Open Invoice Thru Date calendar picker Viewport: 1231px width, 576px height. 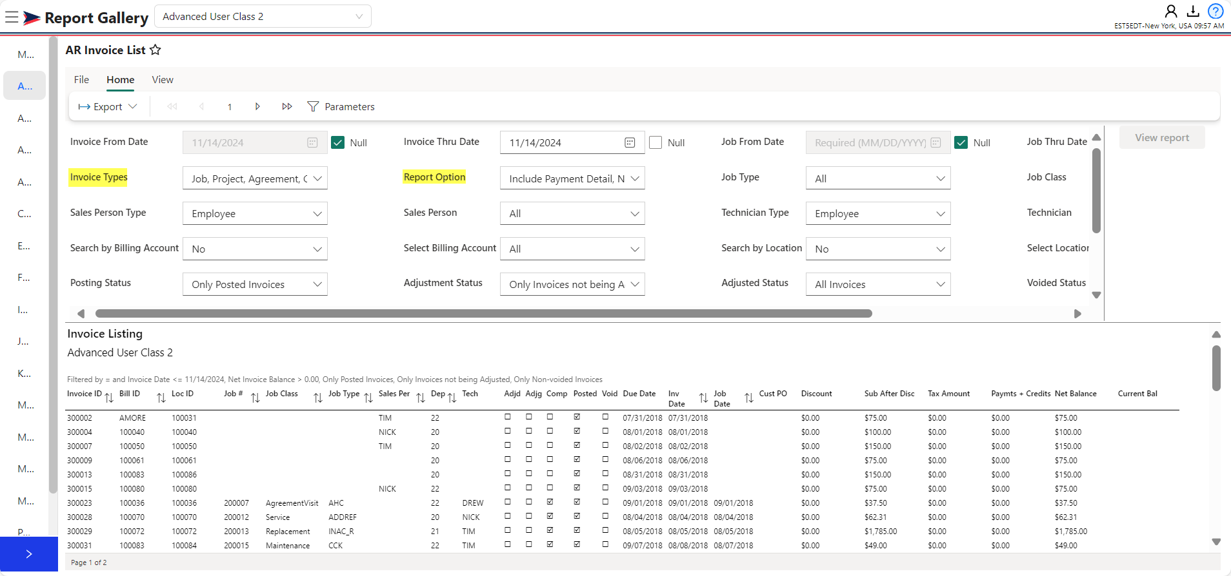(630, 142)
